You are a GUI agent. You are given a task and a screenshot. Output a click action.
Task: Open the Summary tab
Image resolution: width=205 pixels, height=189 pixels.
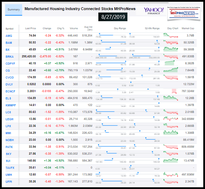(x=14, y=10)
